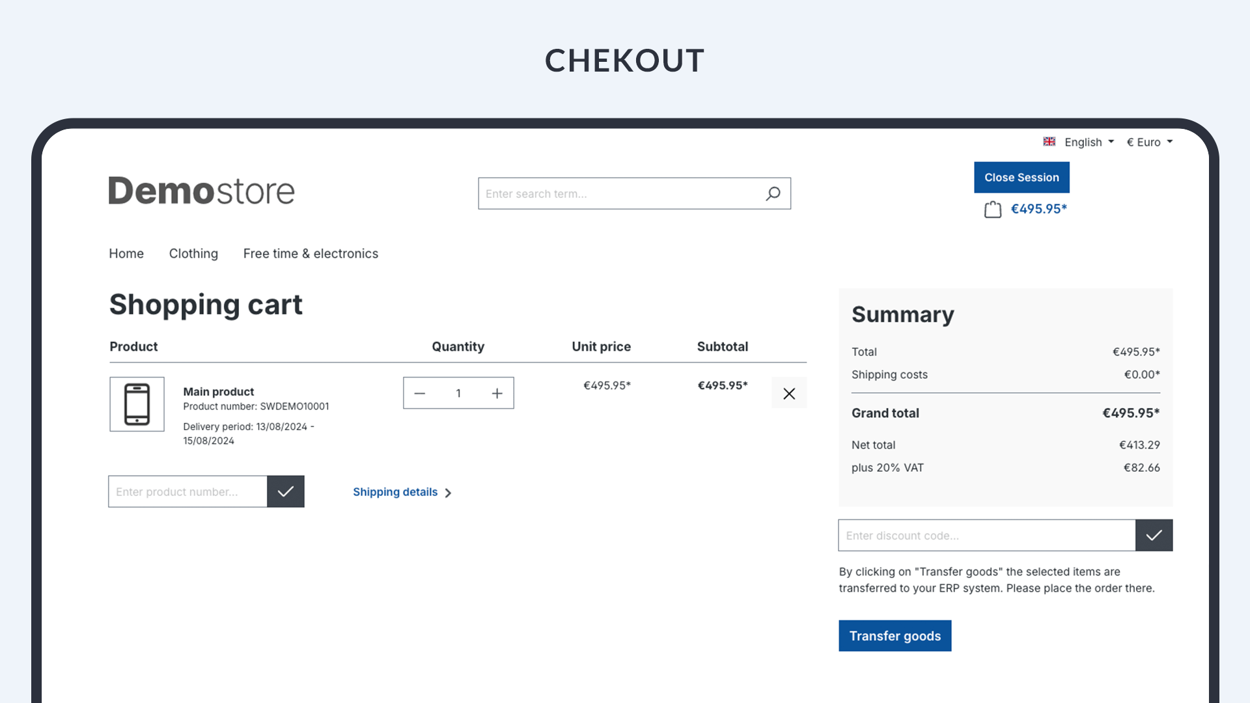Enter a discount code in the field
Screen dimensions: 1250x703
[x=987, y=535]
